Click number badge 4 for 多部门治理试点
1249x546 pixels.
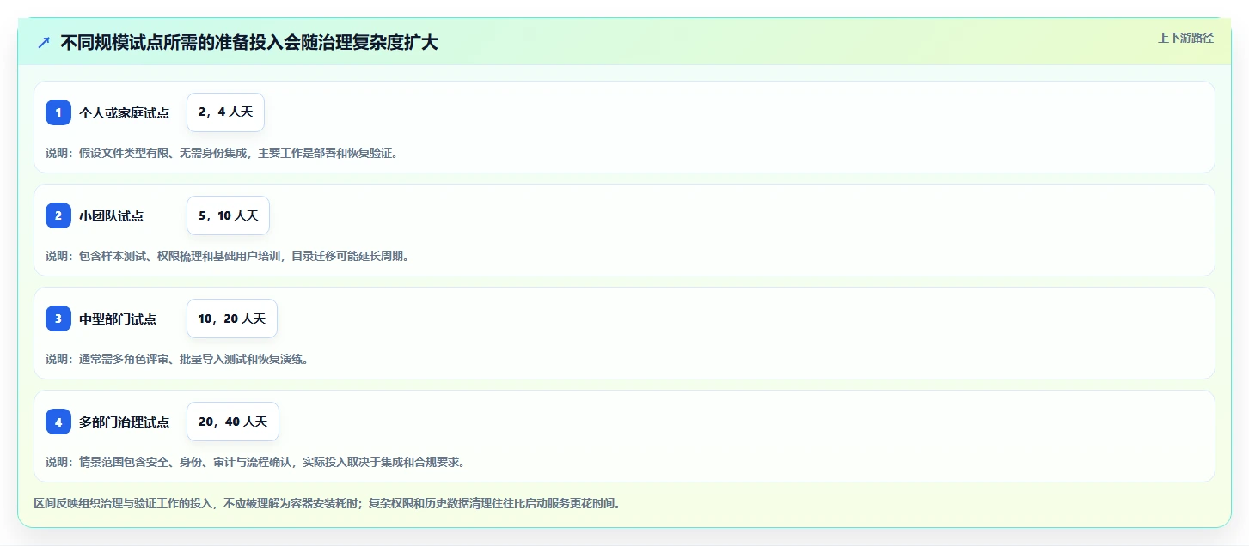[58, 422]
